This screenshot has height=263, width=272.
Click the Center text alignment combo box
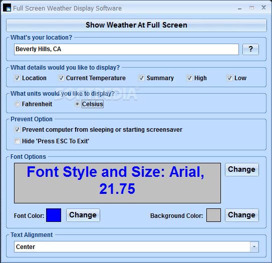[136, 246]
